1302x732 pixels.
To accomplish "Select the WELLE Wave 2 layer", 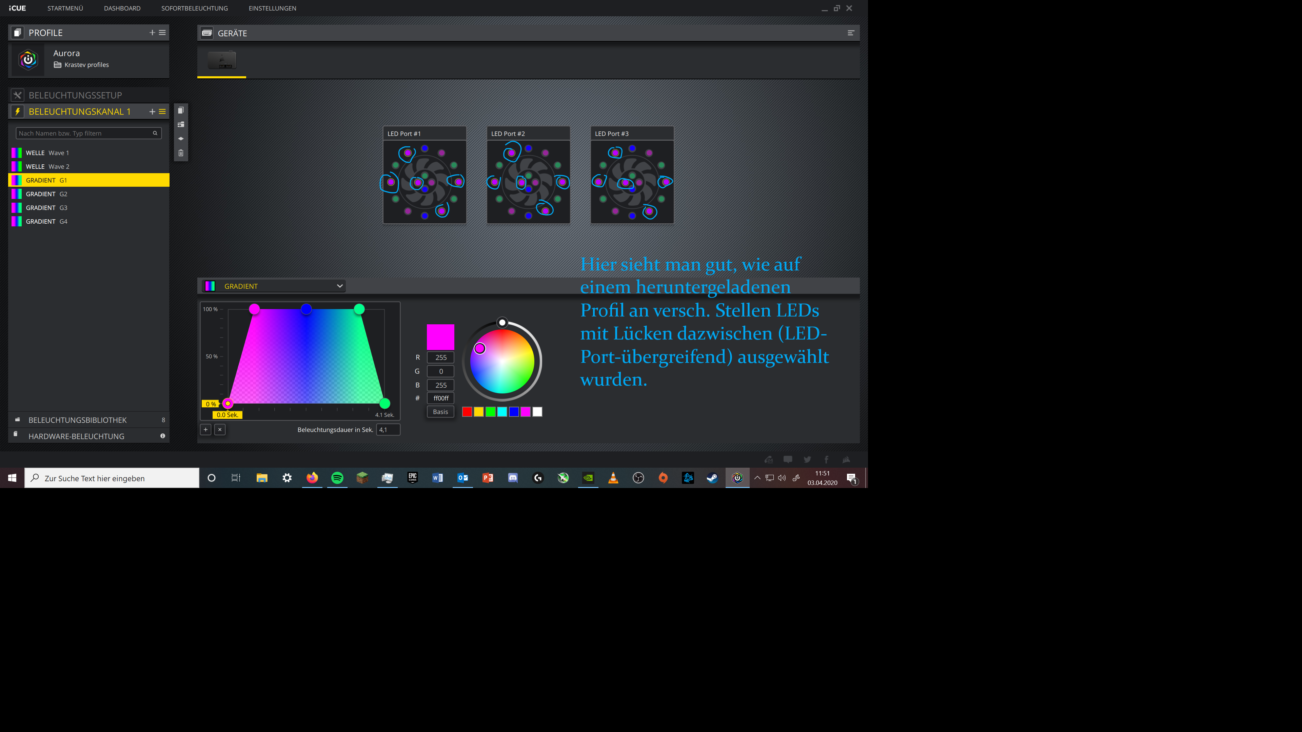I will [47, 166].
